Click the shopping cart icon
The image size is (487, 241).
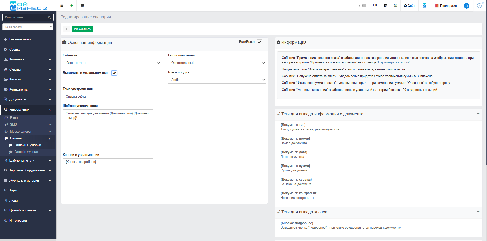[82, 6]
